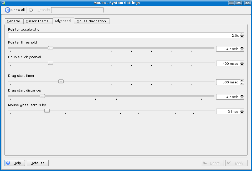The height and width of the screenshot is (171, 252).
Task: Click into the Search input field
Action: (x=77, y=10)
